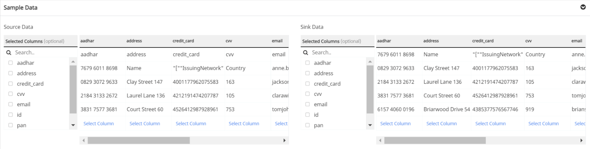This screenshot has height=149, width=590.
Task: Collapse the Sample Data panel chevron
Action: pos(583,7)
